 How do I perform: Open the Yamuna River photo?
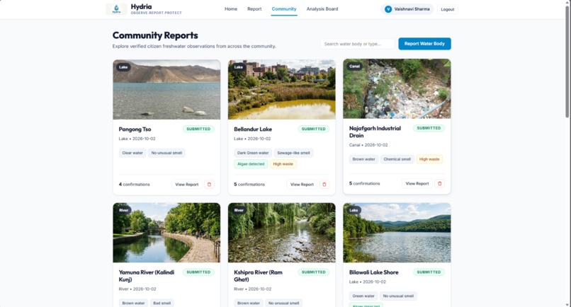click(166, 233)
